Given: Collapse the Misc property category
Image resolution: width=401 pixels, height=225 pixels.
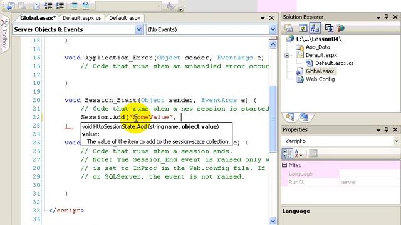Looking at the screenshot, I should click(x=284, y=165).
